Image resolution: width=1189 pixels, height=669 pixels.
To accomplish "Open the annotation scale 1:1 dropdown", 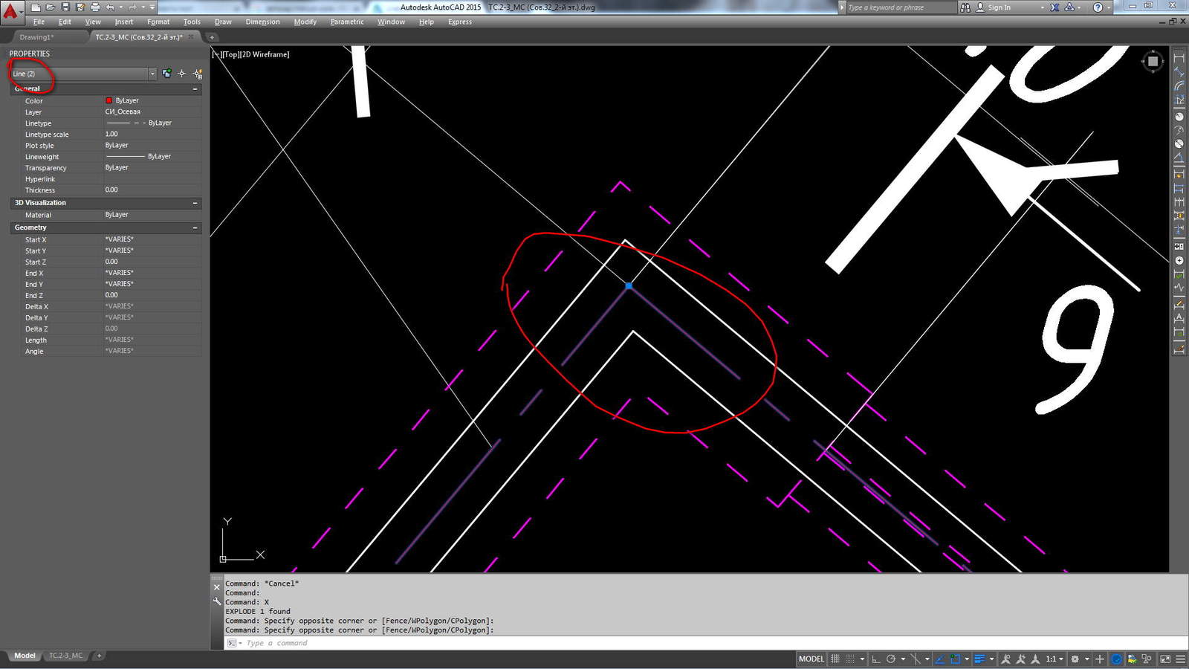I will tap(1055, 659).
